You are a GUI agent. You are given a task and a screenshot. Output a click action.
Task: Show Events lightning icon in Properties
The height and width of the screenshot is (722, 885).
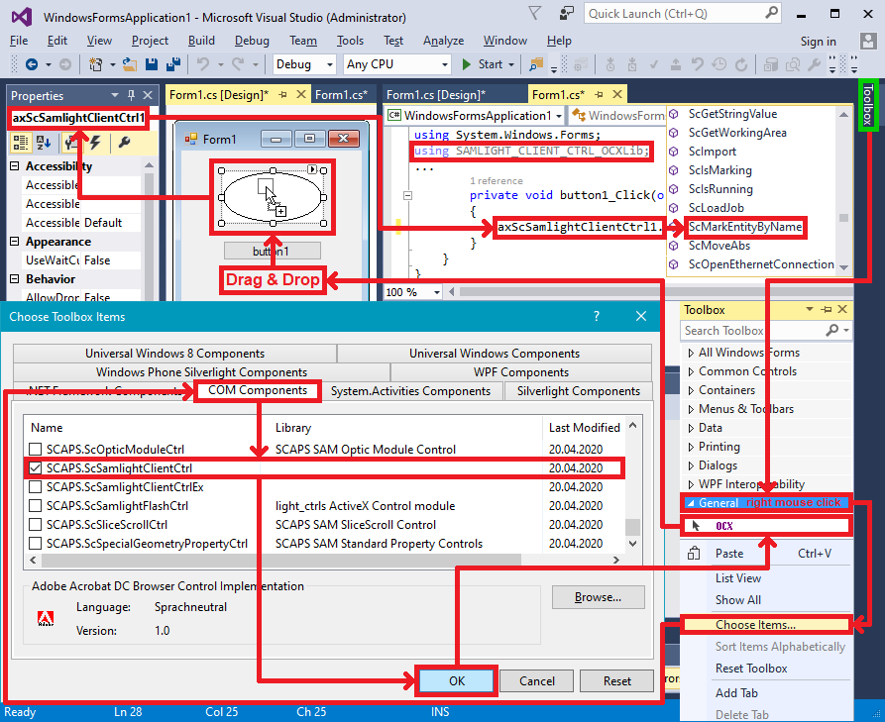[x=95, y=143]
